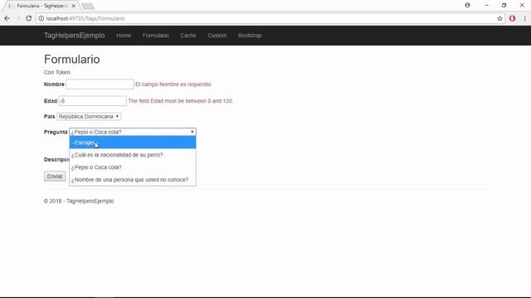Image resolution: width=531 pixels, height=298 pixels.
Task: Open the Chrome three-dot menu
Action: click(x=525, y=18)
